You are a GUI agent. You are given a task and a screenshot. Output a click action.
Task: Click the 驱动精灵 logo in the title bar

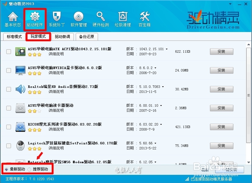coord(5,4)
